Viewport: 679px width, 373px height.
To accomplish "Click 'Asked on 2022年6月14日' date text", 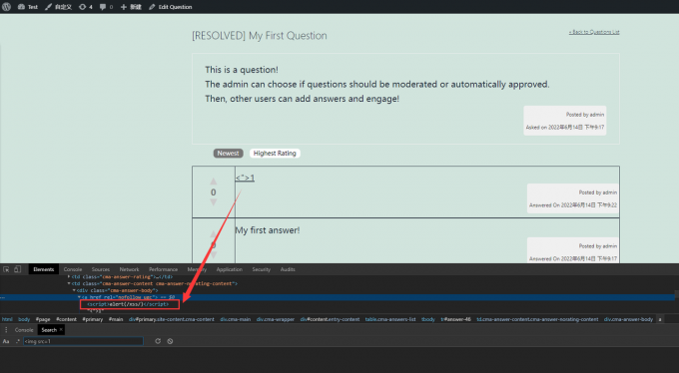I will (x=565, y=128).
